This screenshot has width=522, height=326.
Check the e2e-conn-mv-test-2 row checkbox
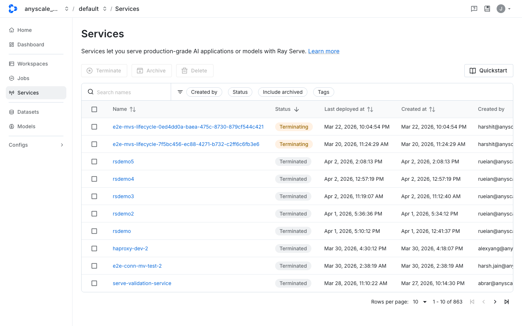point(94,266)
